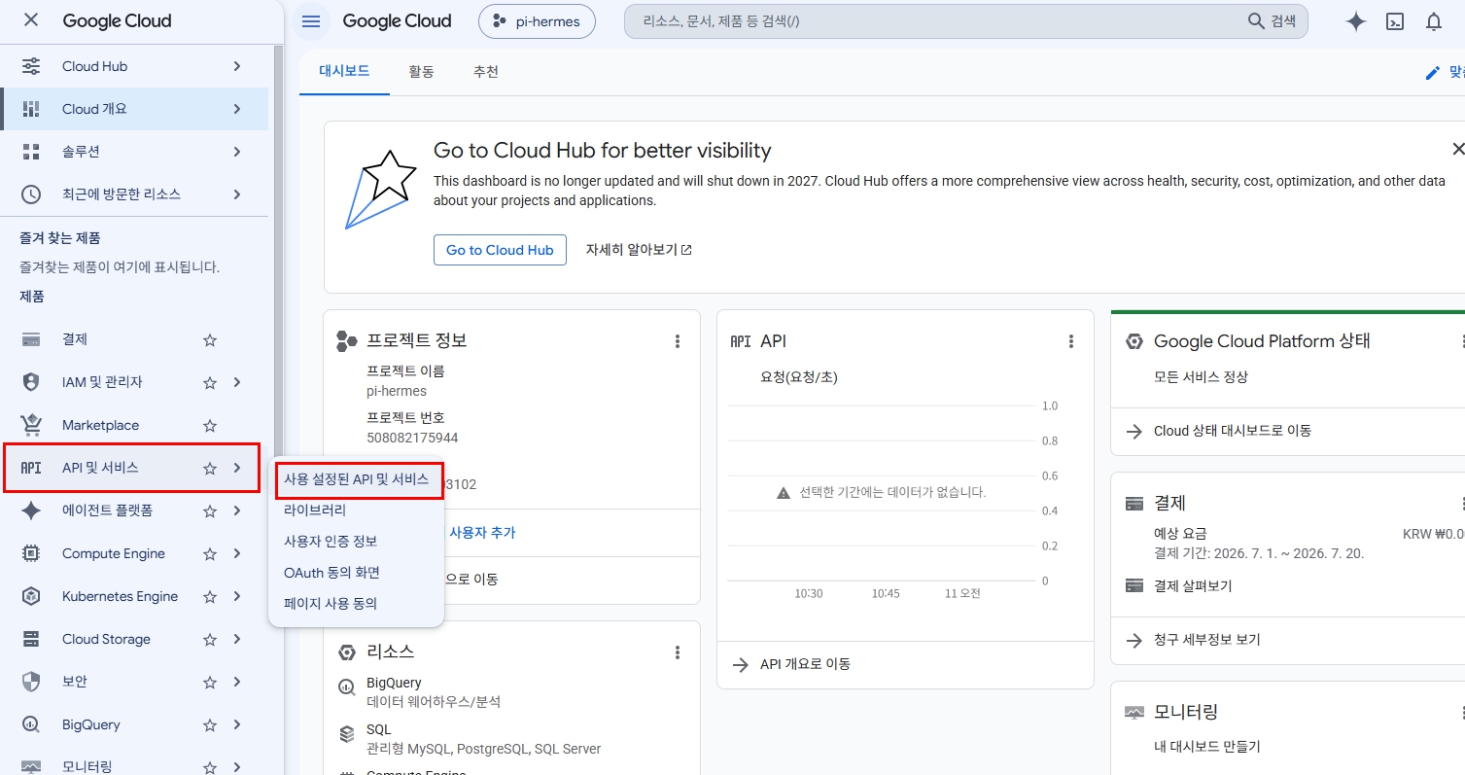The image size is (1465, 775).
Task: Expand the Compute Engine submenu chevron
Action: (x=237, y=553)
